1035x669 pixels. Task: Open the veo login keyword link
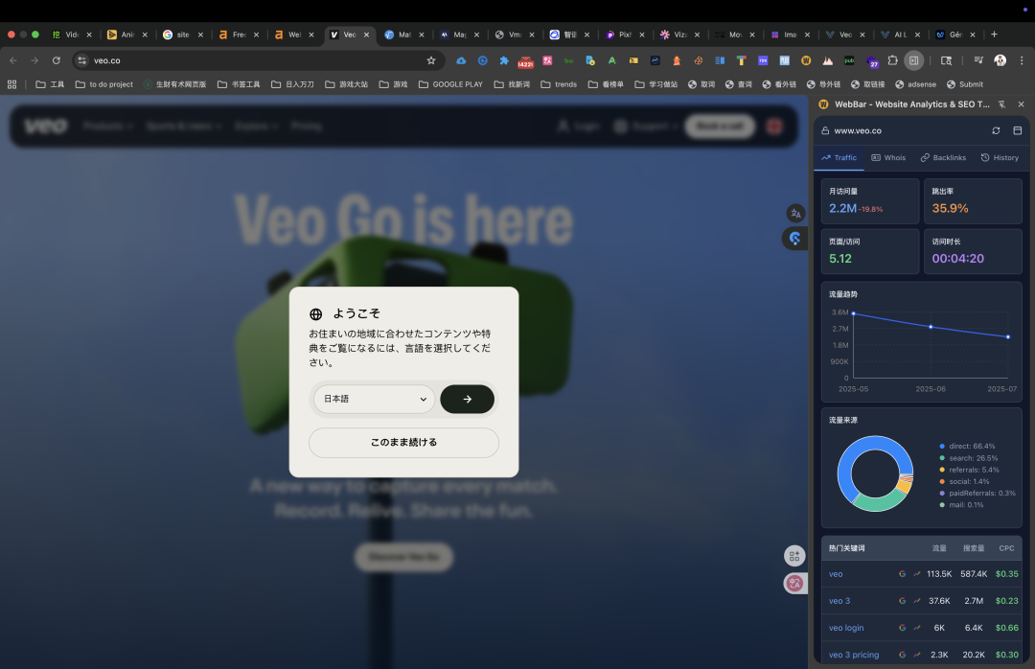click(845, 628)
